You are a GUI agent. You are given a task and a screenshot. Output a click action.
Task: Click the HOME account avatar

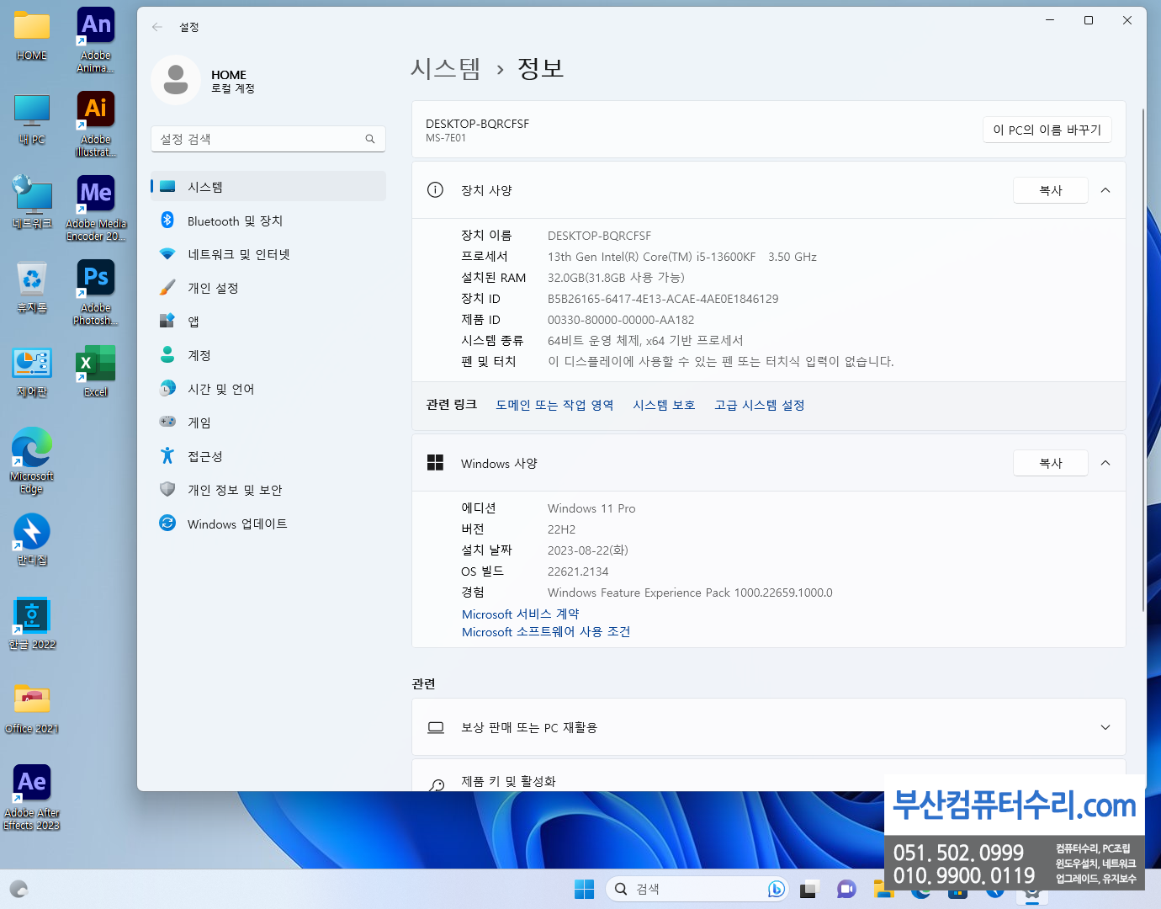pos(176,81)
